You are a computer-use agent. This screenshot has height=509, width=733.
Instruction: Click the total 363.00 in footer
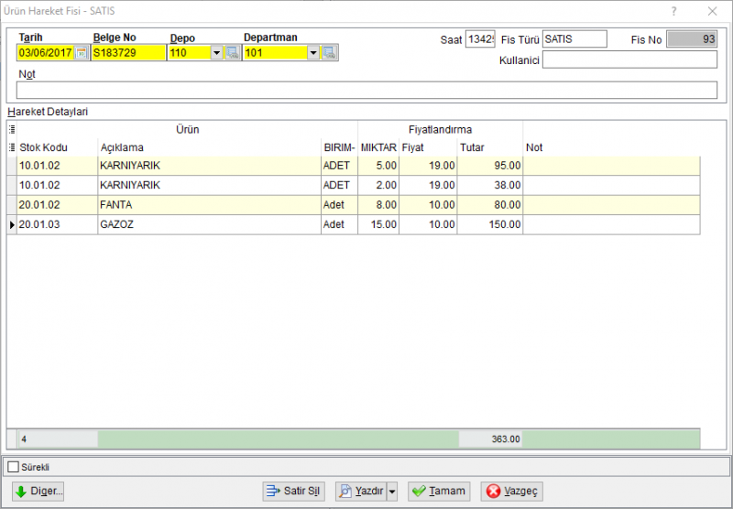[x=490, y=439]
